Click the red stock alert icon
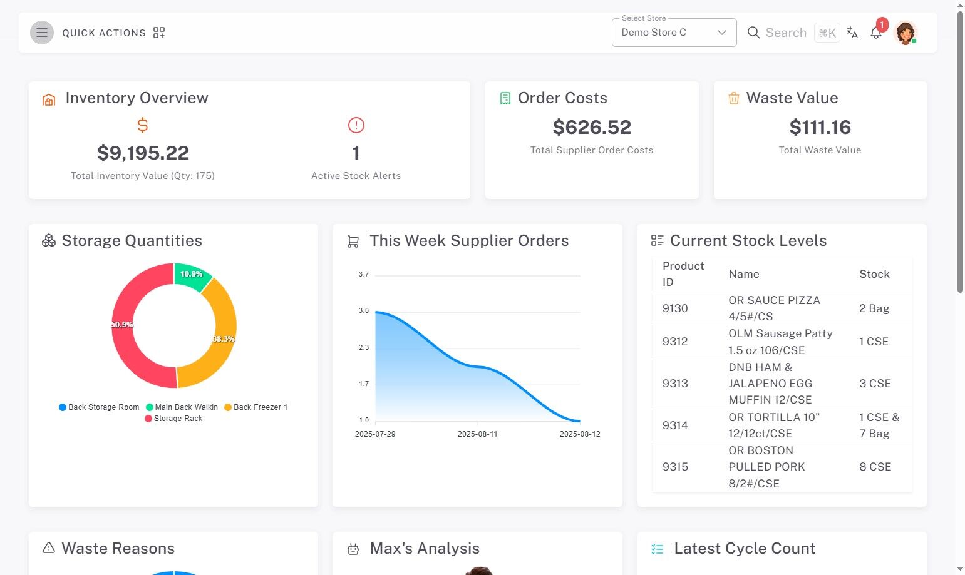This screenshot has width=965, height=575. click(356, 125)
